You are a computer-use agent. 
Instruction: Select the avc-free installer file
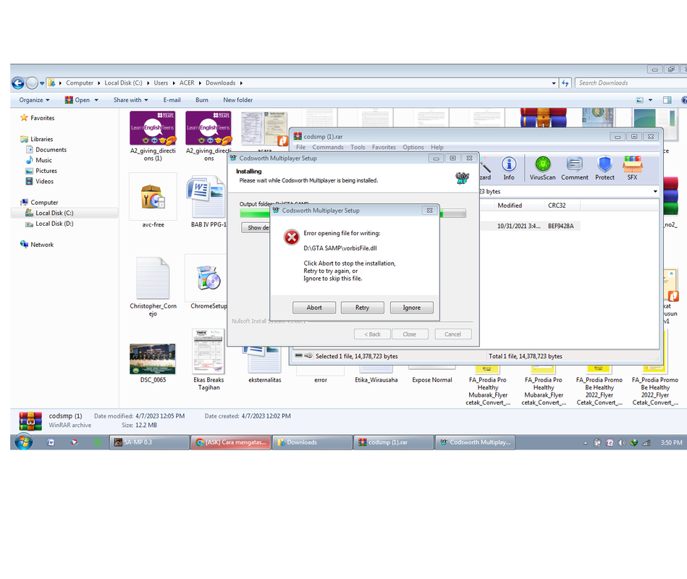[153, 200]
